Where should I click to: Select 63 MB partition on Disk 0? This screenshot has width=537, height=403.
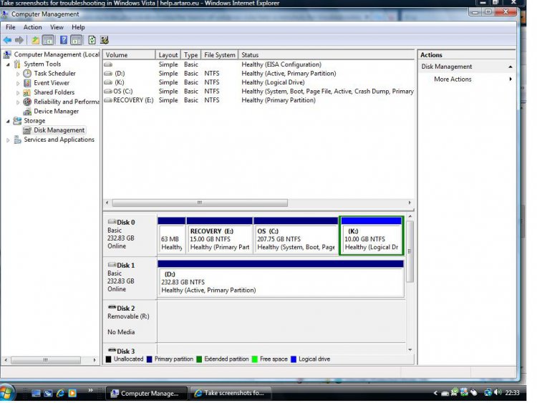pyautogui.click(x=172, y=236)
